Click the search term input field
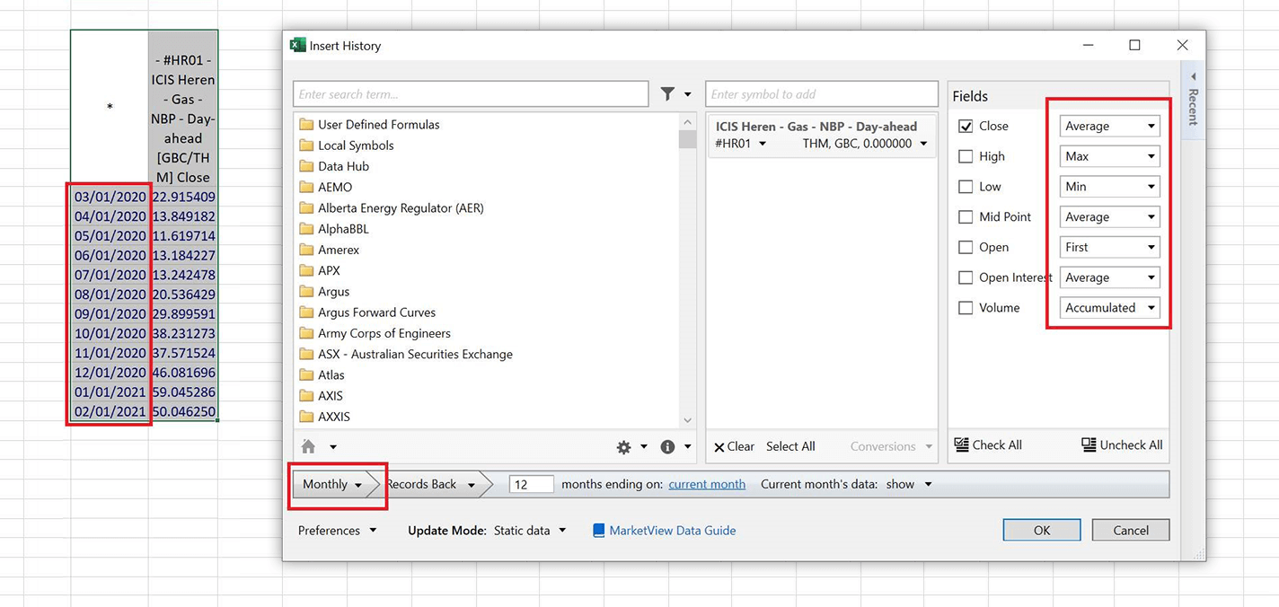This screenshot has width=1279, height=607. (x=471, y=94)
